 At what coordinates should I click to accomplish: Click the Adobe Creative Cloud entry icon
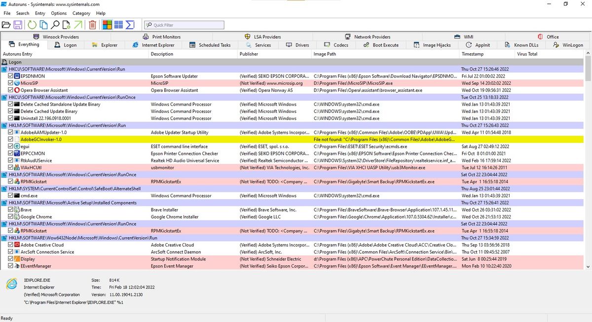pyautogui.click(x=17, y=245)
